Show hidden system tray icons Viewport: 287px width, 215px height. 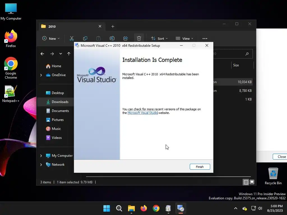pos(236,208)
